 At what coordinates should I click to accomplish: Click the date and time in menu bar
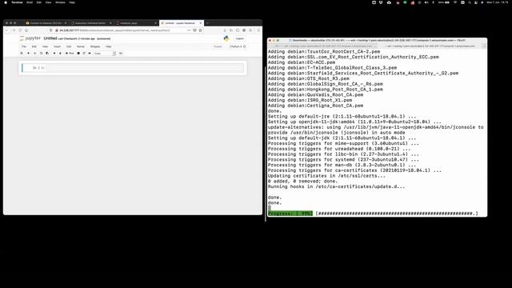pos(498,2)
